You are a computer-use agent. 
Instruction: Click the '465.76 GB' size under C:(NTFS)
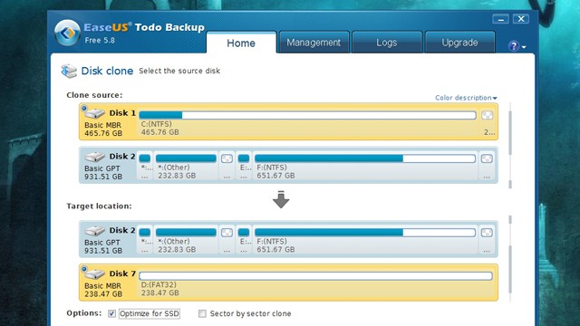point(159,132)
